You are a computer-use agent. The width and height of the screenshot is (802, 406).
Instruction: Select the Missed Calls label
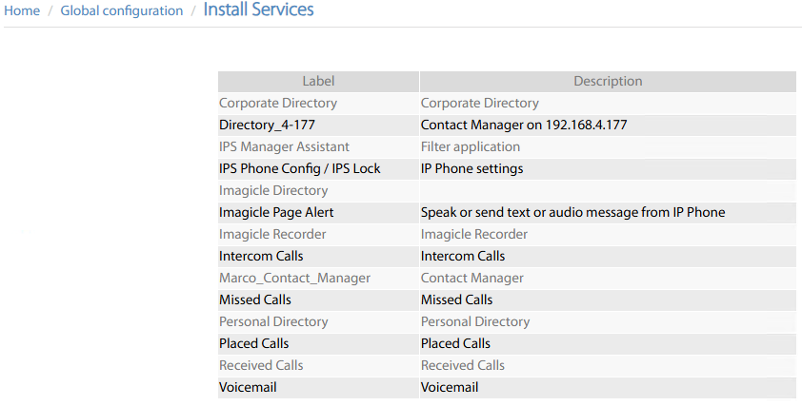(254, 300)
